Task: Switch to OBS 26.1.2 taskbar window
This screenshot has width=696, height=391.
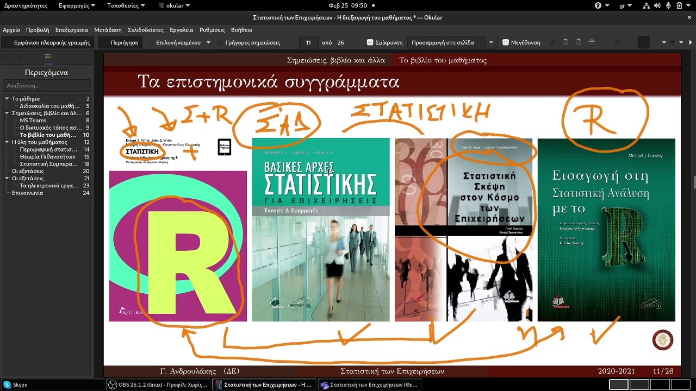Action: pyautogui.click(x=158, y=384)
